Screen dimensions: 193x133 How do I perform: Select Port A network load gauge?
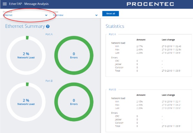(x=26, y=55)
